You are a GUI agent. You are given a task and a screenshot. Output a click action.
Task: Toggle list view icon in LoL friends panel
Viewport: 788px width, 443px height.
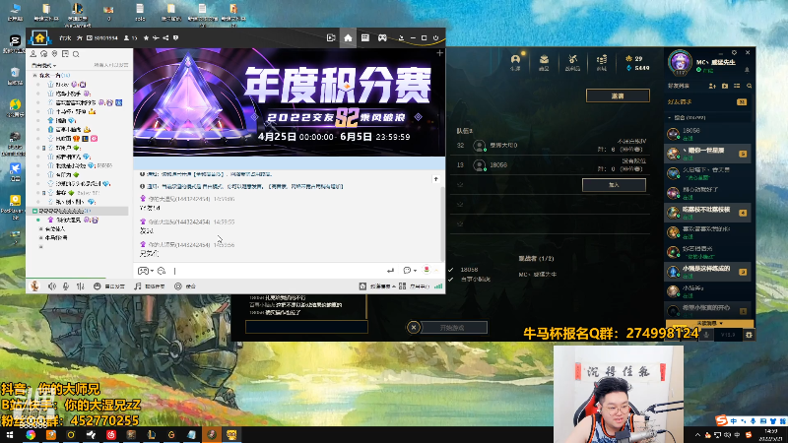point(737,86)
